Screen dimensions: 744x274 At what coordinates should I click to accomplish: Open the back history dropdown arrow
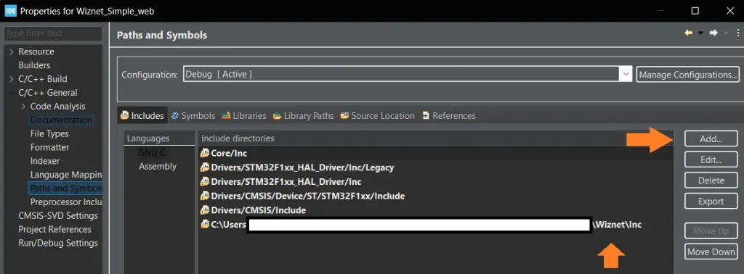click(x=701, y=33)
